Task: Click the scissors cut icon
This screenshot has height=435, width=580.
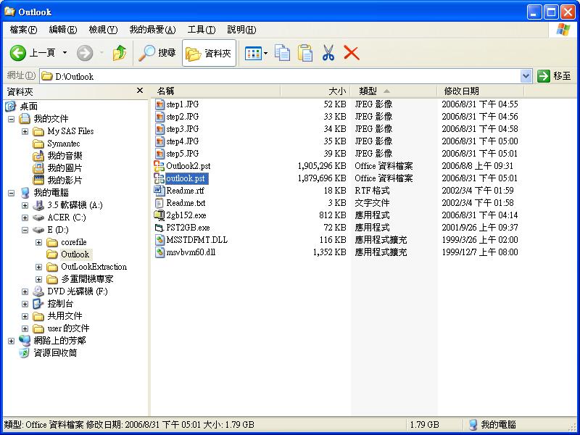Action: coord(328,53)
